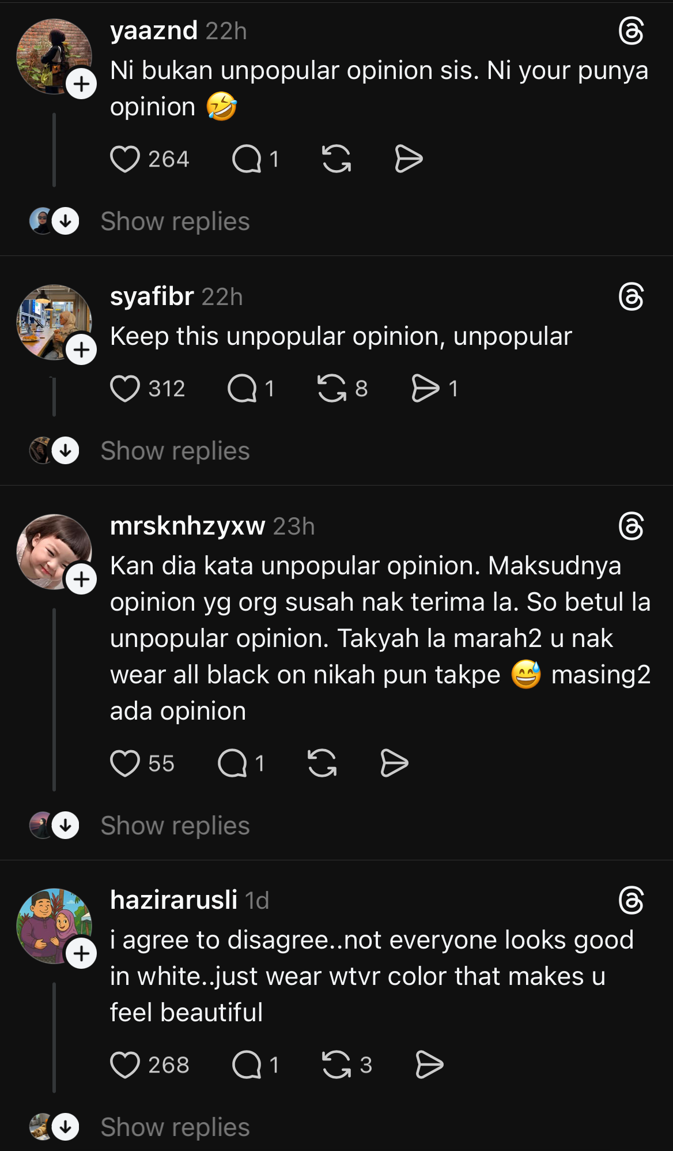Repost syafibr's comment
Image resolution: width=673 pixels, height=1151 pixels.
[332, 388]
